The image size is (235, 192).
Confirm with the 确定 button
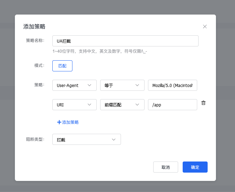pyautogui.click(x=195, y=167)
